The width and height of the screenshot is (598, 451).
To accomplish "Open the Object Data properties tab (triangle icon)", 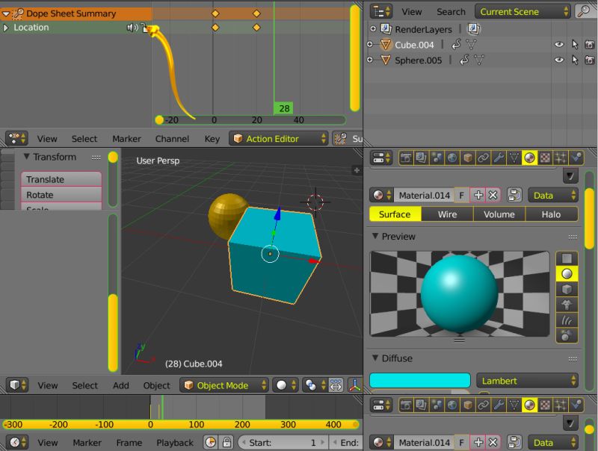I will 513,158.
